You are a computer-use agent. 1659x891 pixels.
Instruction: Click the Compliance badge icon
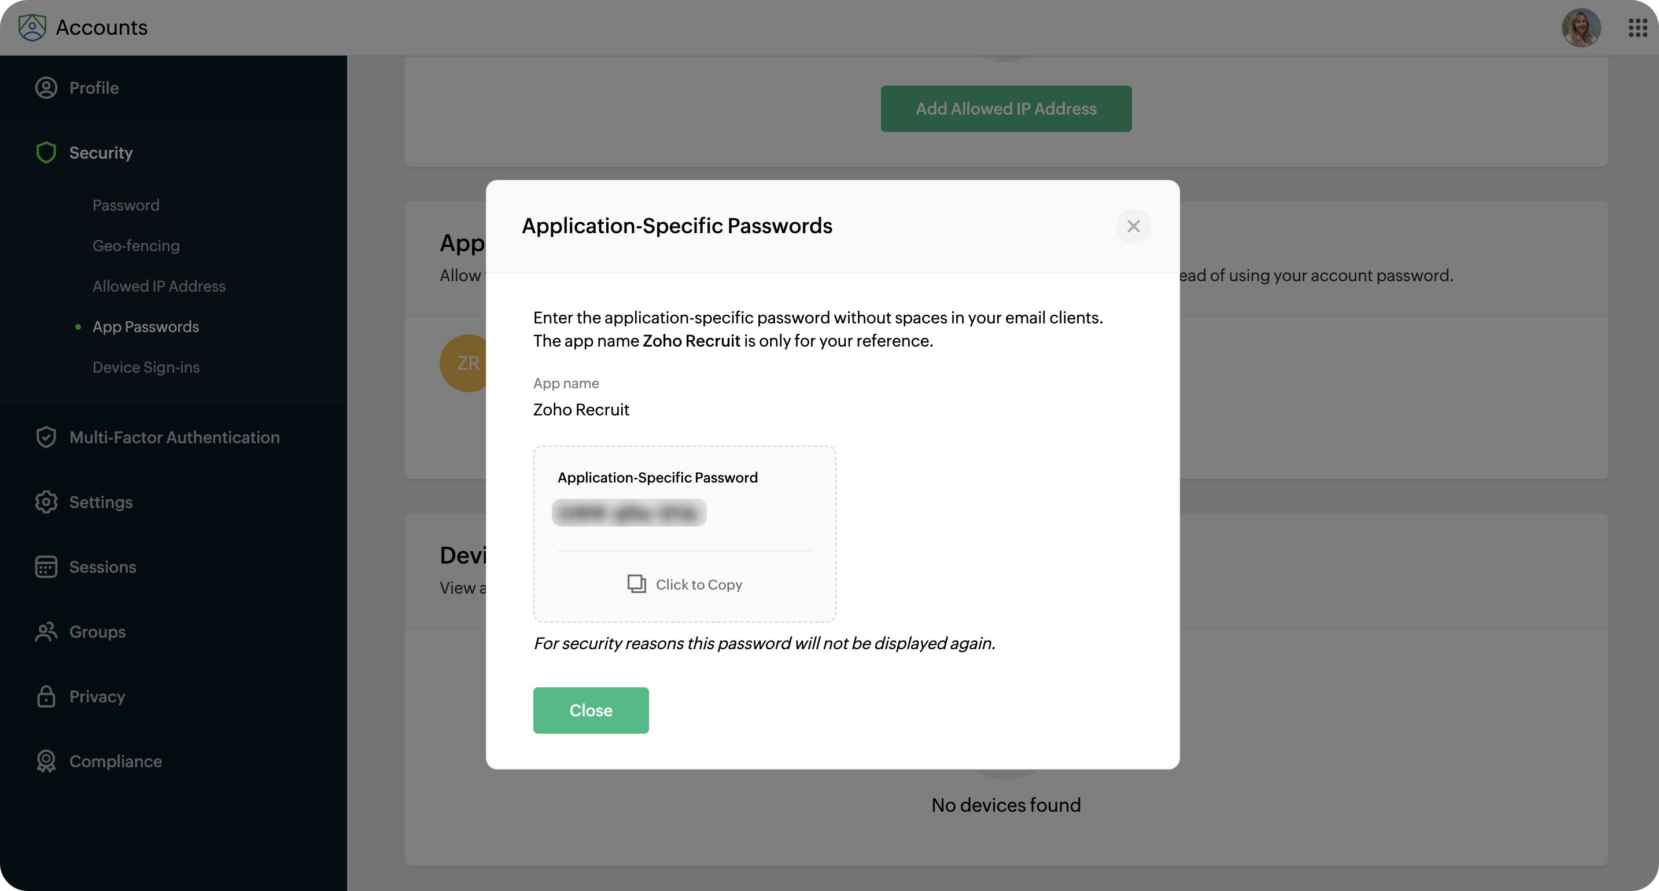click(x=46, y=761)
